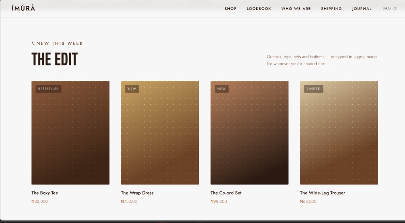View the Shipping page
Image resolution: width=405 pixels, height=223 pixels.
click(x=331, y=9)
